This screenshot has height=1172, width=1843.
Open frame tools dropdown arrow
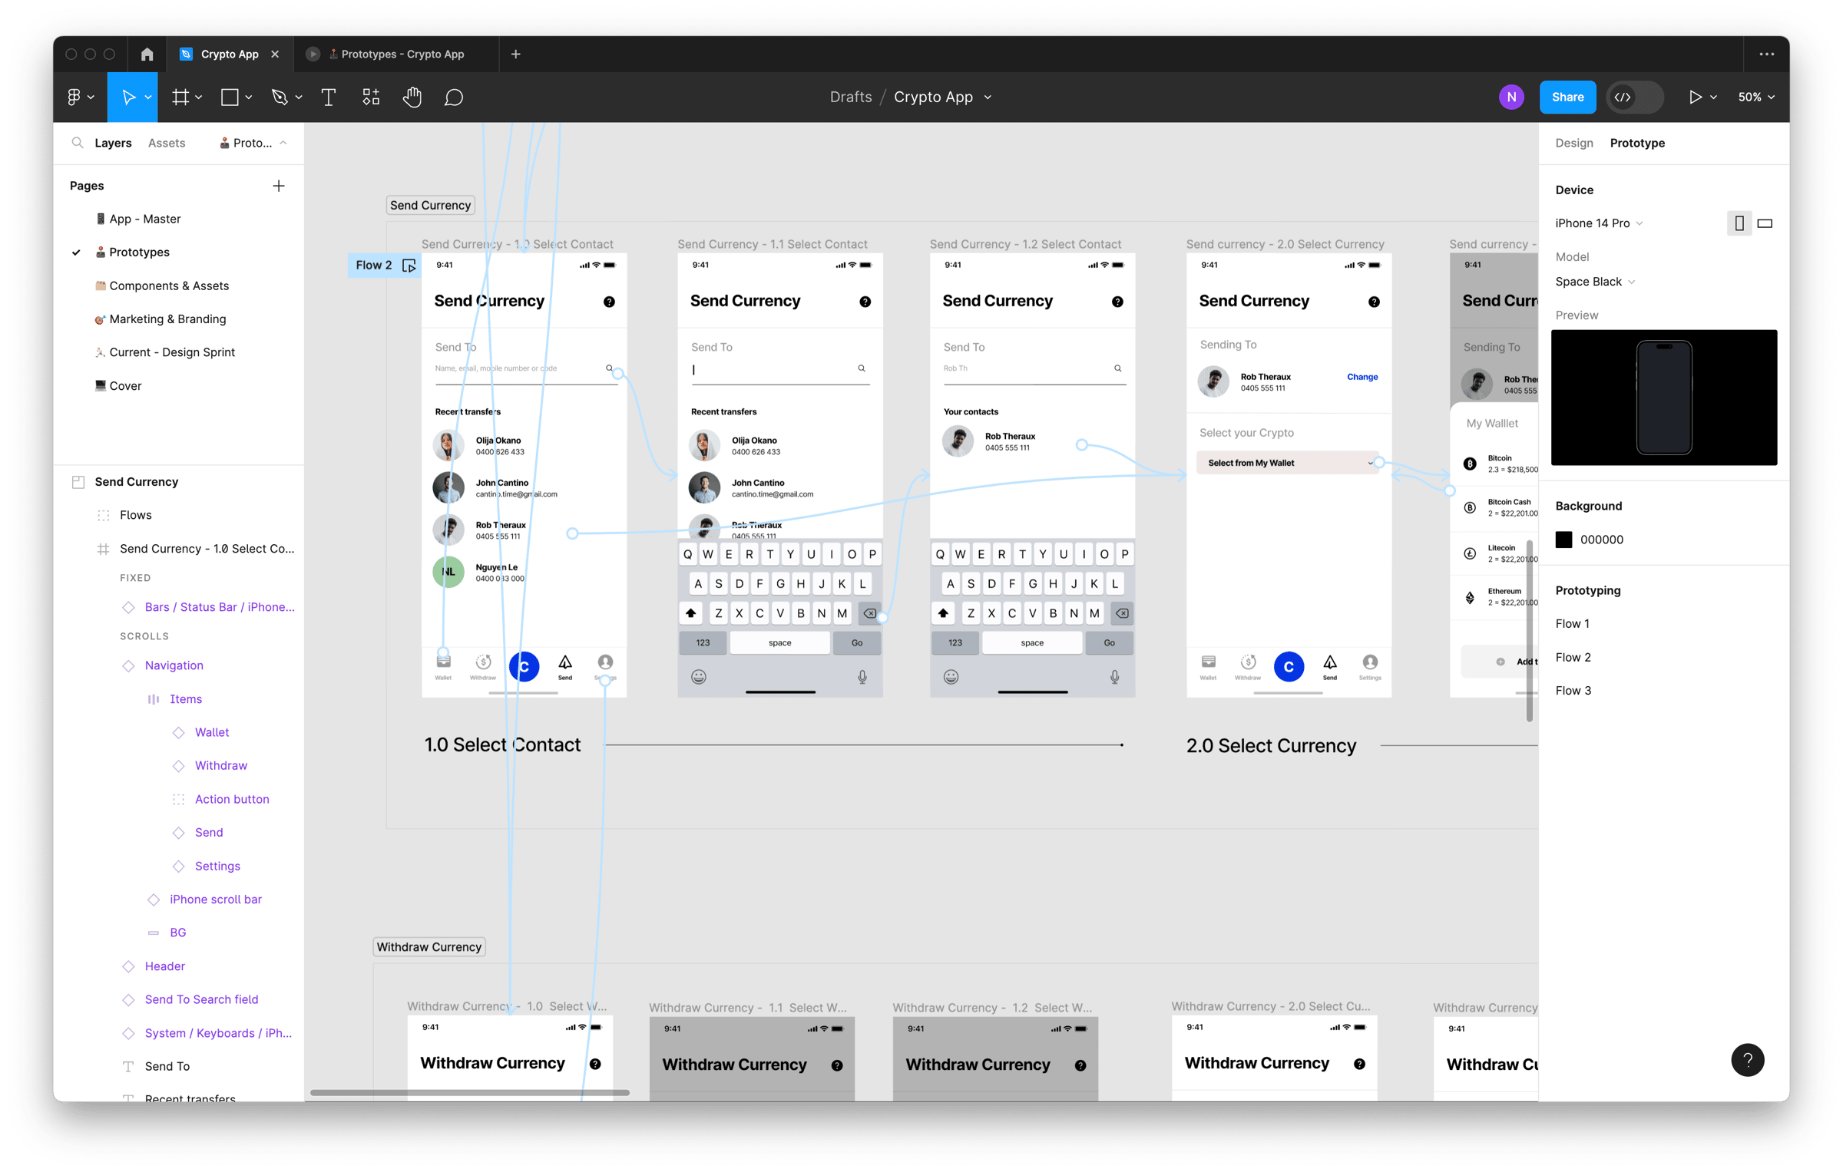[199, 97]
